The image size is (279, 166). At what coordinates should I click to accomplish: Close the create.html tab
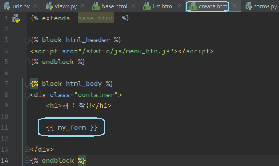[x=235, y=6]
